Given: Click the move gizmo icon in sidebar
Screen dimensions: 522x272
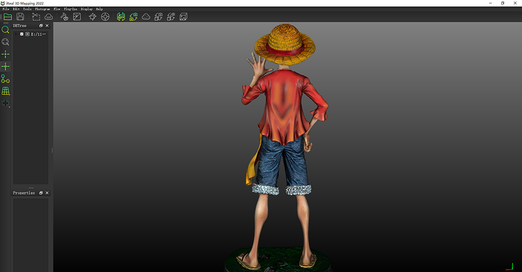Looking at the screenshot, I should click(5, 103).
